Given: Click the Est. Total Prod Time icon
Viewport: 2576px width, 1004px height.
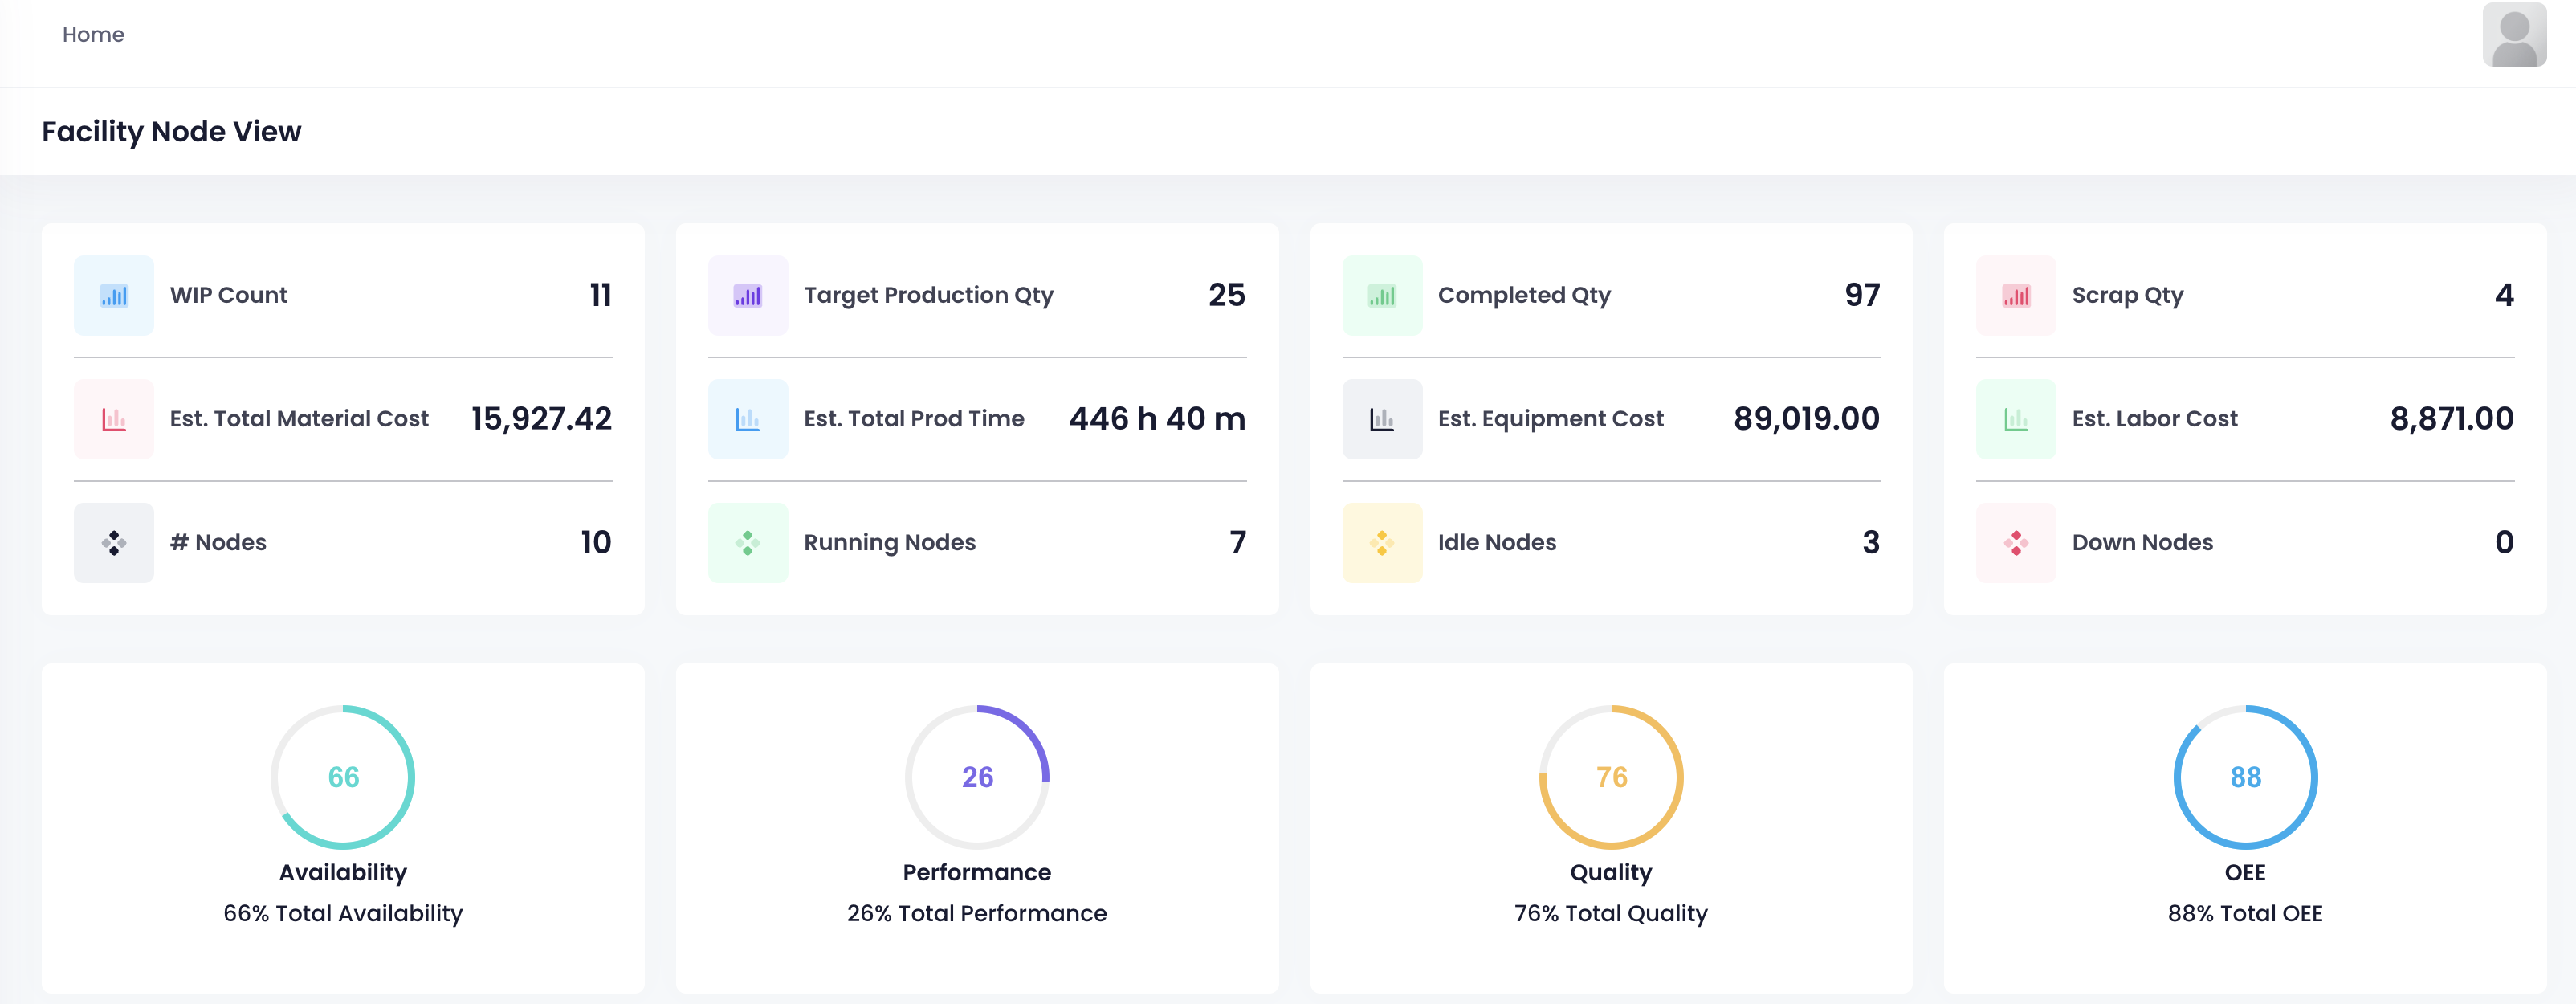Looking at the screenshot, I should pos(747,419).
